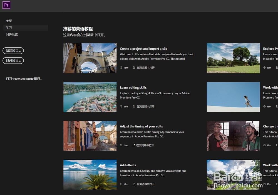Viewport: 278px width, 195px height.
Task: Click the clock icon beside 16m
Action: 121,184
